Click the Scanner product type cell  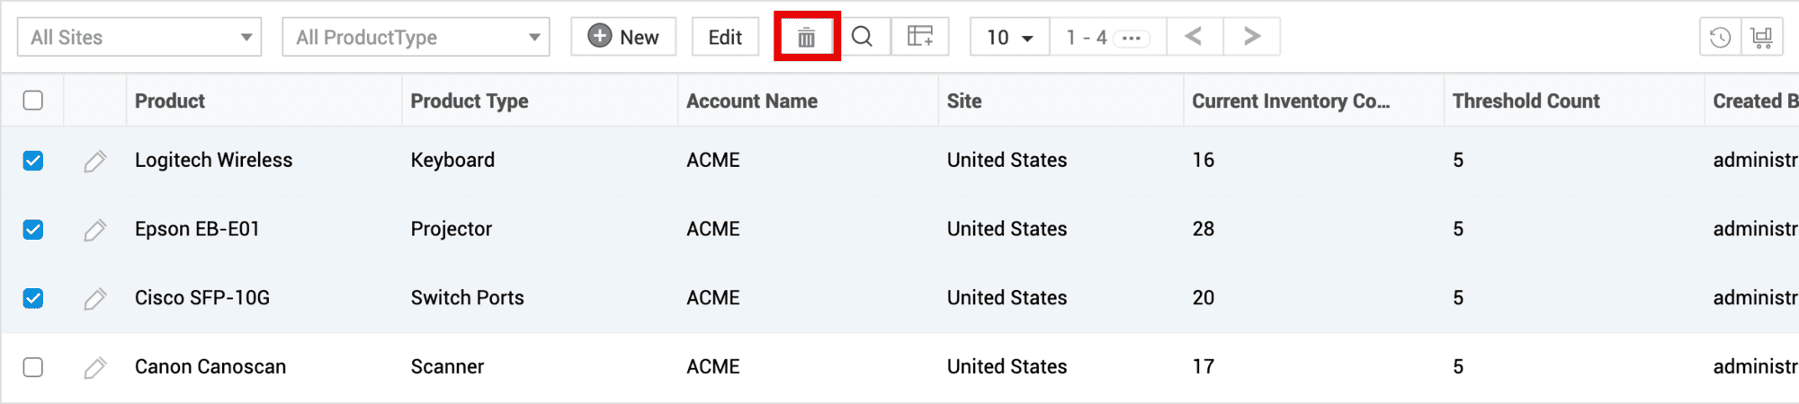pyautogui.click(x=447, y=366)
